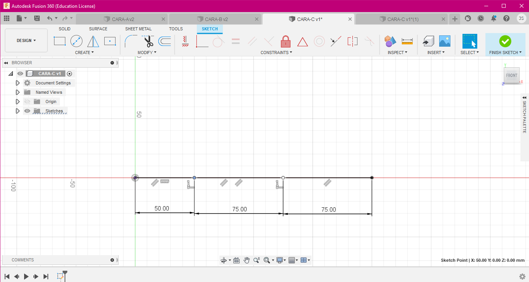529x282 pixels.
Task: Switch to the SOLID ribbon tab
Action: (65, 29)
